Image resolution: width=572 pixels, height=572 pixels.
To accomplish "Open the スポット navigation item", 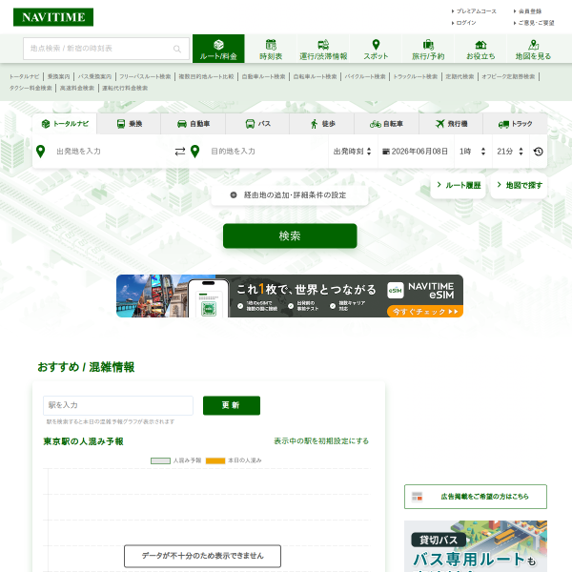I will click(x=376, y=49).
